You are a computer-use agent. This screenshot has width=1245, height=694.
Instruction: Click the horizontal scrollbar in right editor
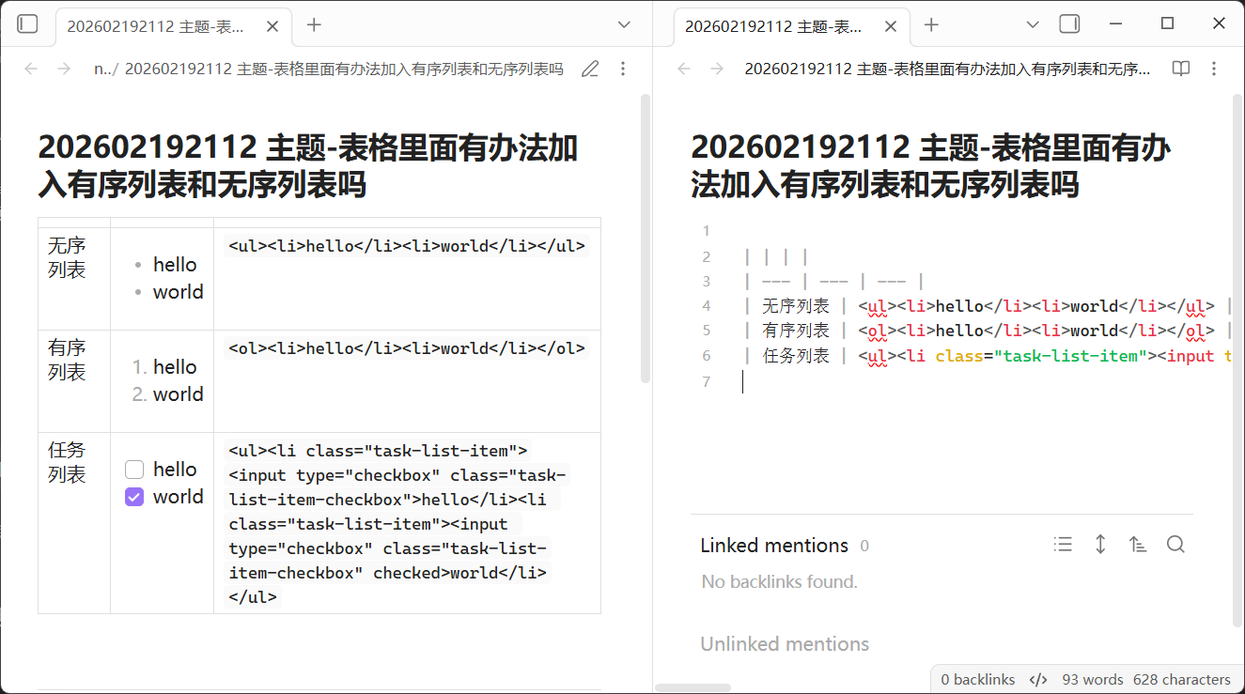pos(693,688)
